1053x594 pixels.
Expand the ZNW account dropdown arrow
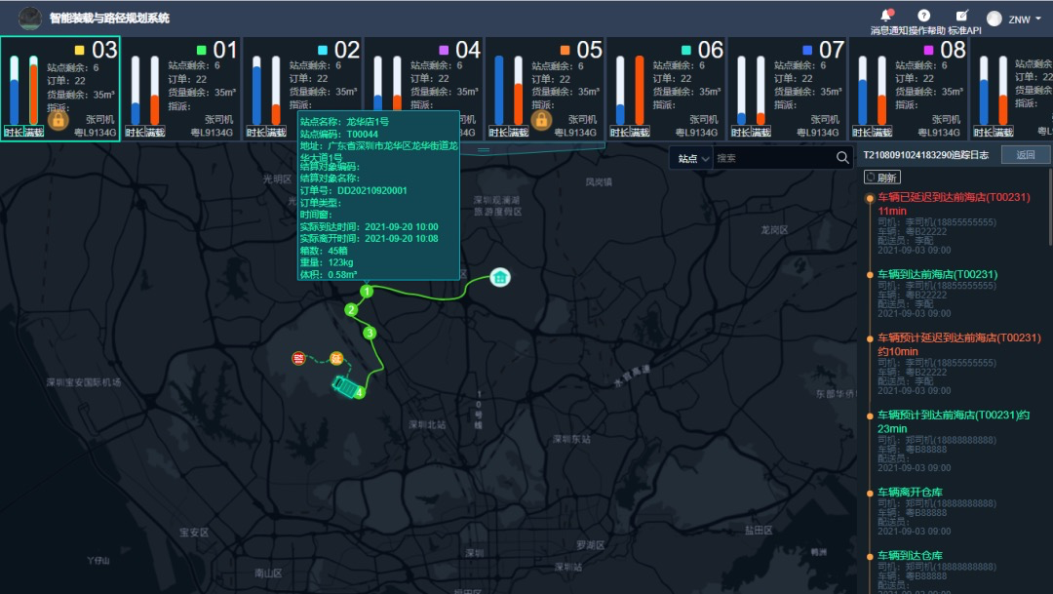pyautogui.click(x=1038, y=19)
